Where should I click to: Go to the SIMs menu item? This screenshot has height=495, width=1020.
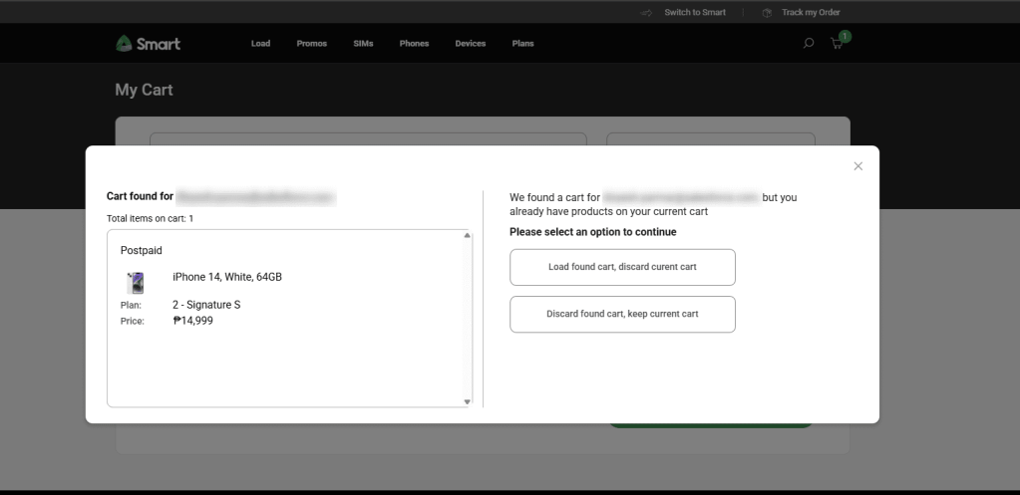[x=363, y=44]
